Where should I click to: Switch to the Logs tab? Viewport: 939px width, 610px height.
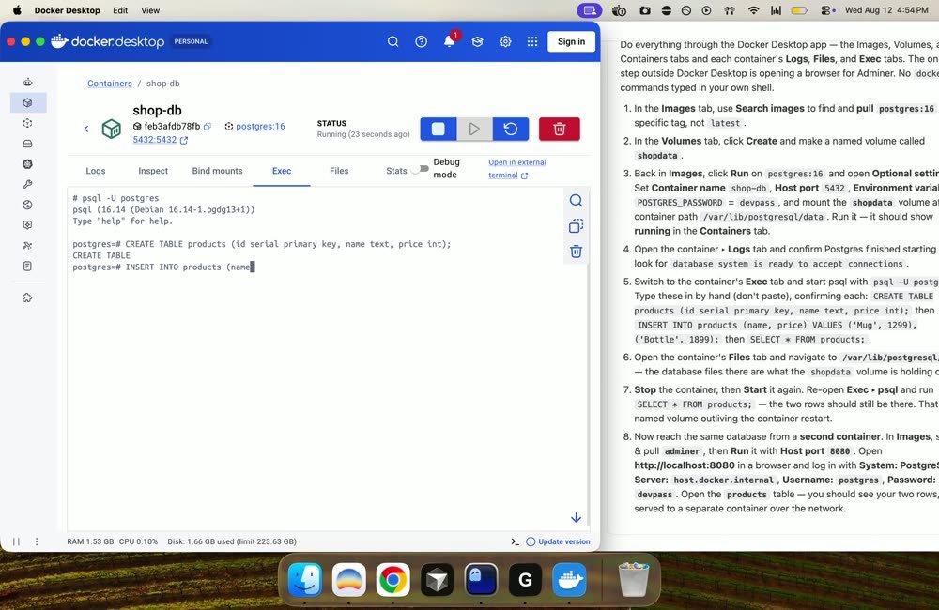click(x=95, y=171)
